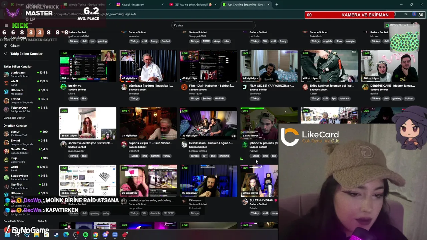The width and height of the screenshot is (427, 240).
Task: Open nursenayener's channel avatar
Action: (63, 145)
